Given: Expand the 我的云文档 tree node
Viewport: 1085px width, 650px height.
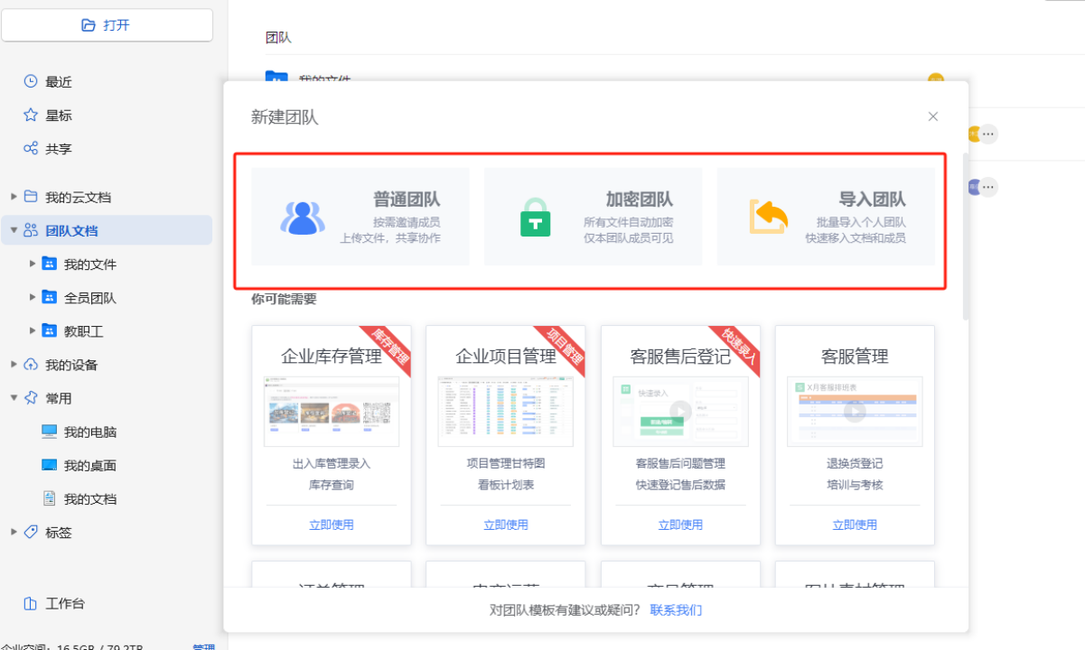Looking at the screenshot, I should (x=14, y=197).
